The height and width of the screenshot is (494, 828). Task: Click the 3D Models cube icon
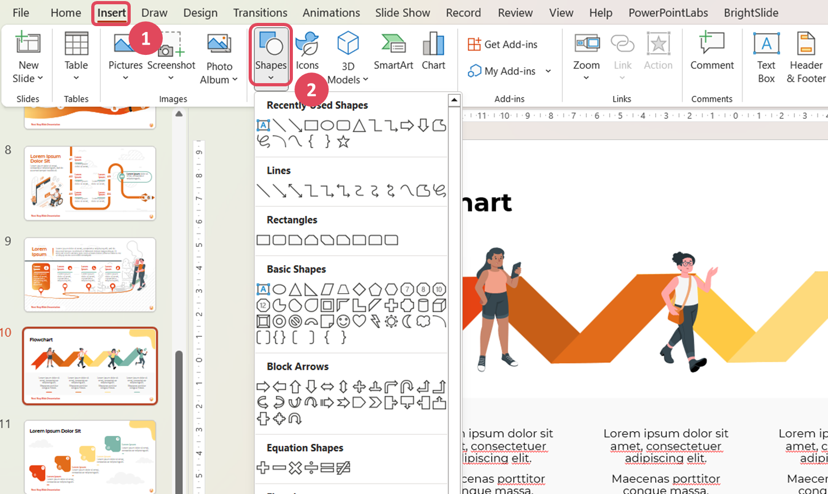pyautogui.click(x=348, y=44)
